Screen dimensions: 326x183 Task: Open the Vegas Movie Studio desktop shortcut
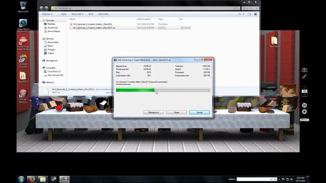pos(23,25)
